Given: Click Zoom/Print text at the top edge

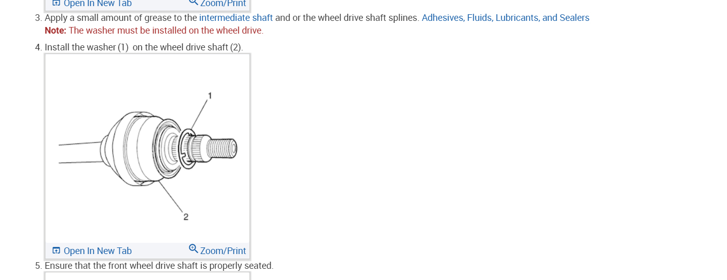Looking at the screenshot, I should [223, 4].
